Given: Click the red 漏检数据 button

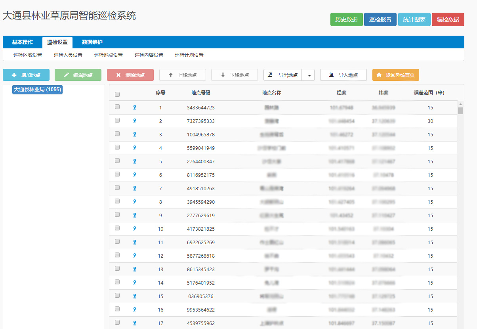Looking at the screenshot, I should [448, 19].
